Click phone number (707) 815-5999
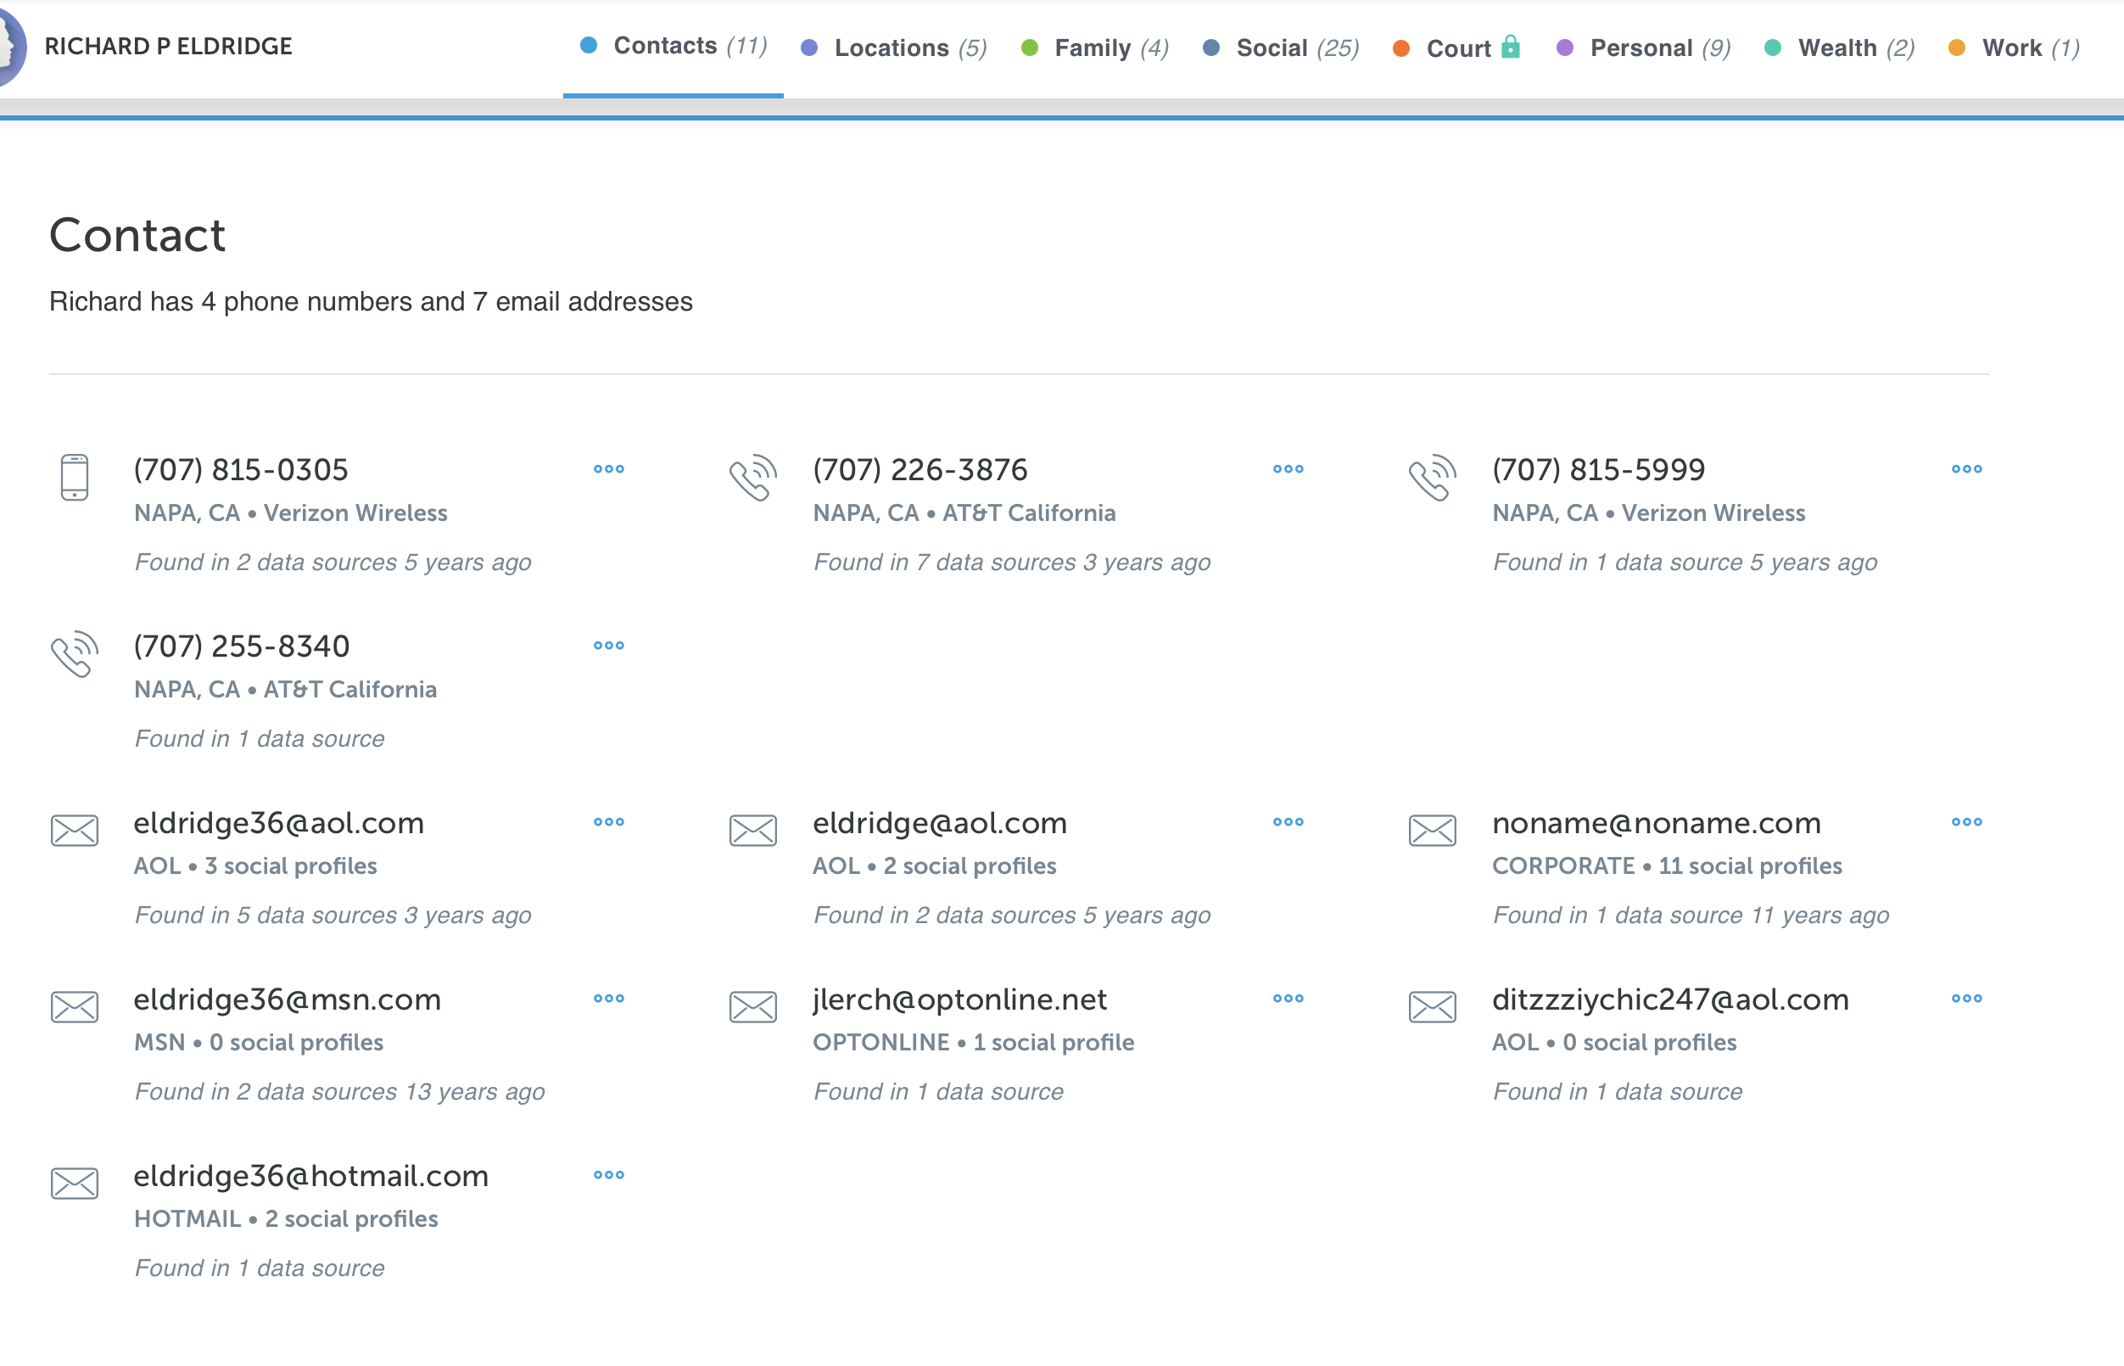 pyautogui.click(x=1599, y=469)
